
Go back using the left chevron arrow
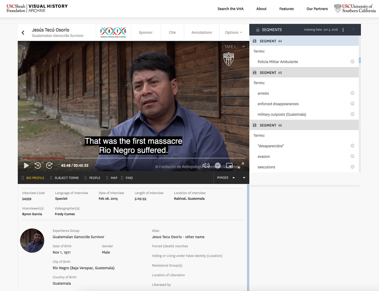point(23,33)
